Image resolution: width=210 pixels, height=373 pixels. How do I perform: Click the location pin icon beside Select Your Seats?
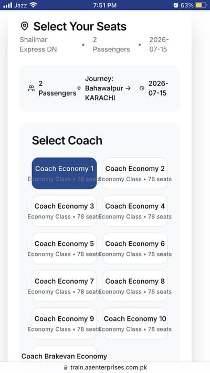[x=25, y=26]
